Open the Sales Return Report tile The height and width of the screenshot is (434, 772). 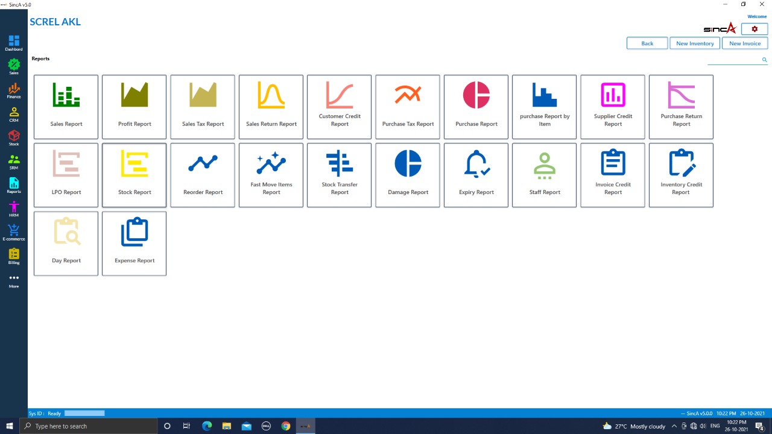271,107
